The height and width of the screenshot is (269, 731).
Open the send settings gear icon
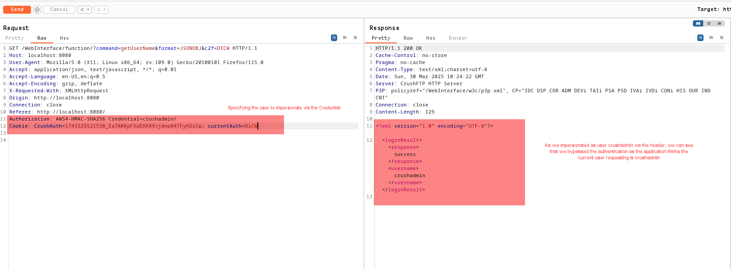coord(37,9)
